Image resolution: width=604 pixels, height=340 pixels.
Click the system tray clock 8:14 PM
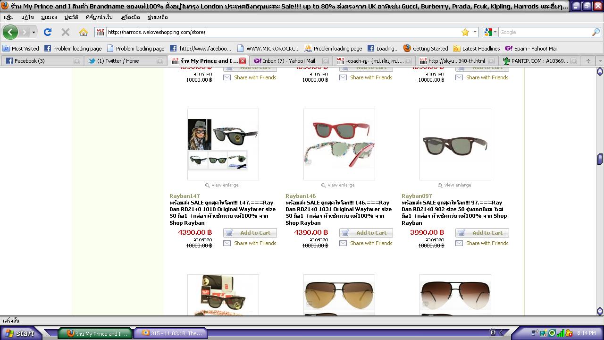[586, 333]
